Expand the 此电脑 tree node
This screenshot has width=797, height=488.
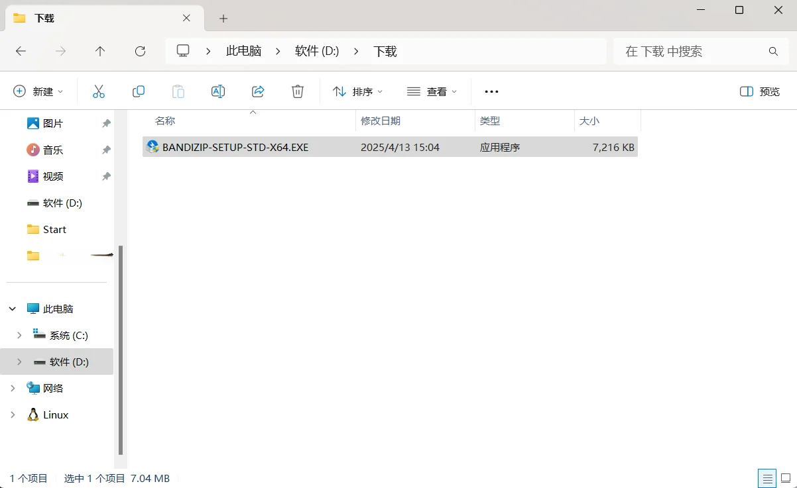11,308
